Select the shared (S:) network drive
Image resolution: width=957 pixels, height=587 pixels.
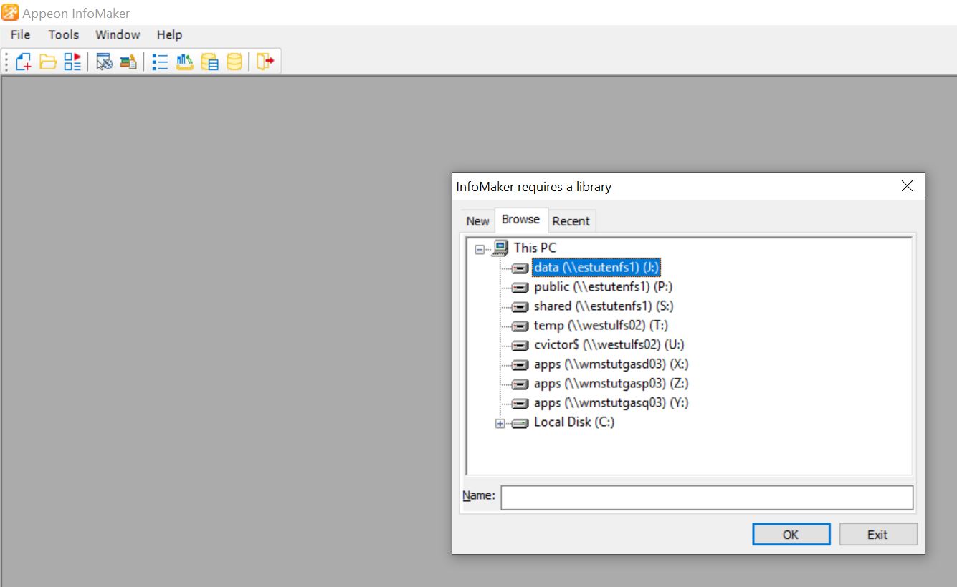[x=603, y=306]
